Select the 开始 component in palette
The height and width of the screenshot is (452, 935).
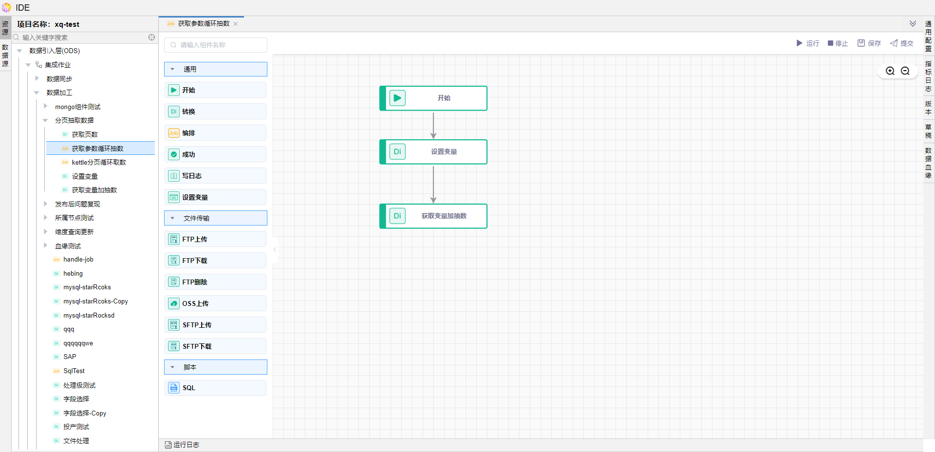click(x=215, y=90)
